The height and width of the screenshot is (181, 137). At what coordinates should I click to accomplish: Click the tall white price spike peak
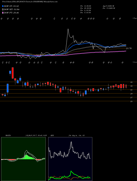pyautogui.click(x=68, y=29)
